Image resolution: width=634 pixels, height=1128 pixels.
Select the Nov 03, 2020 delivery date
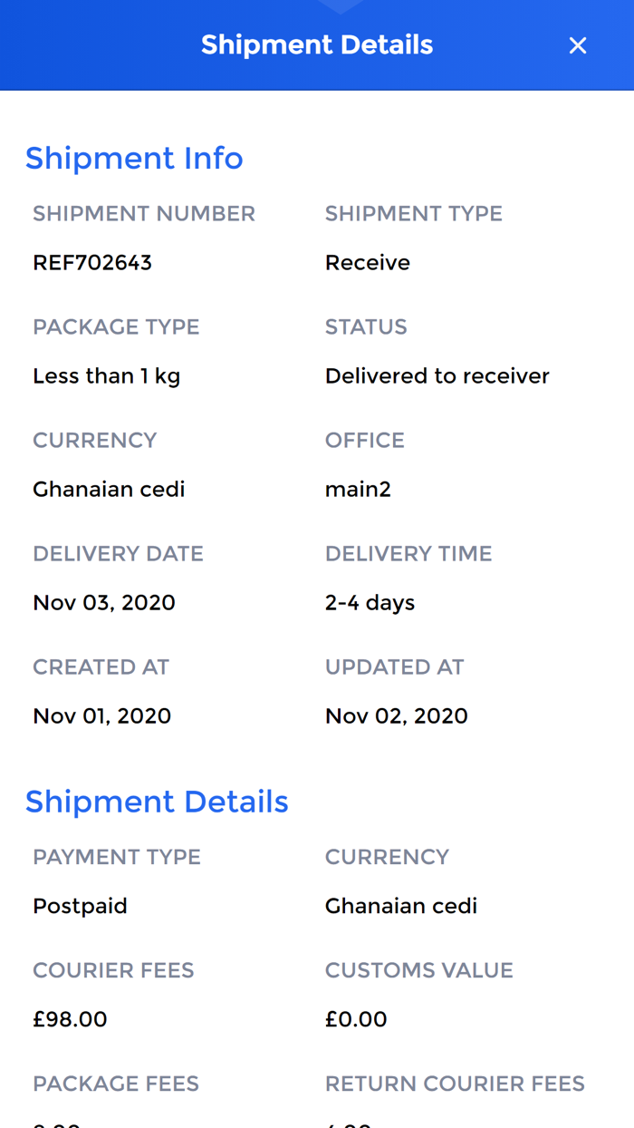tap(103, 602)
